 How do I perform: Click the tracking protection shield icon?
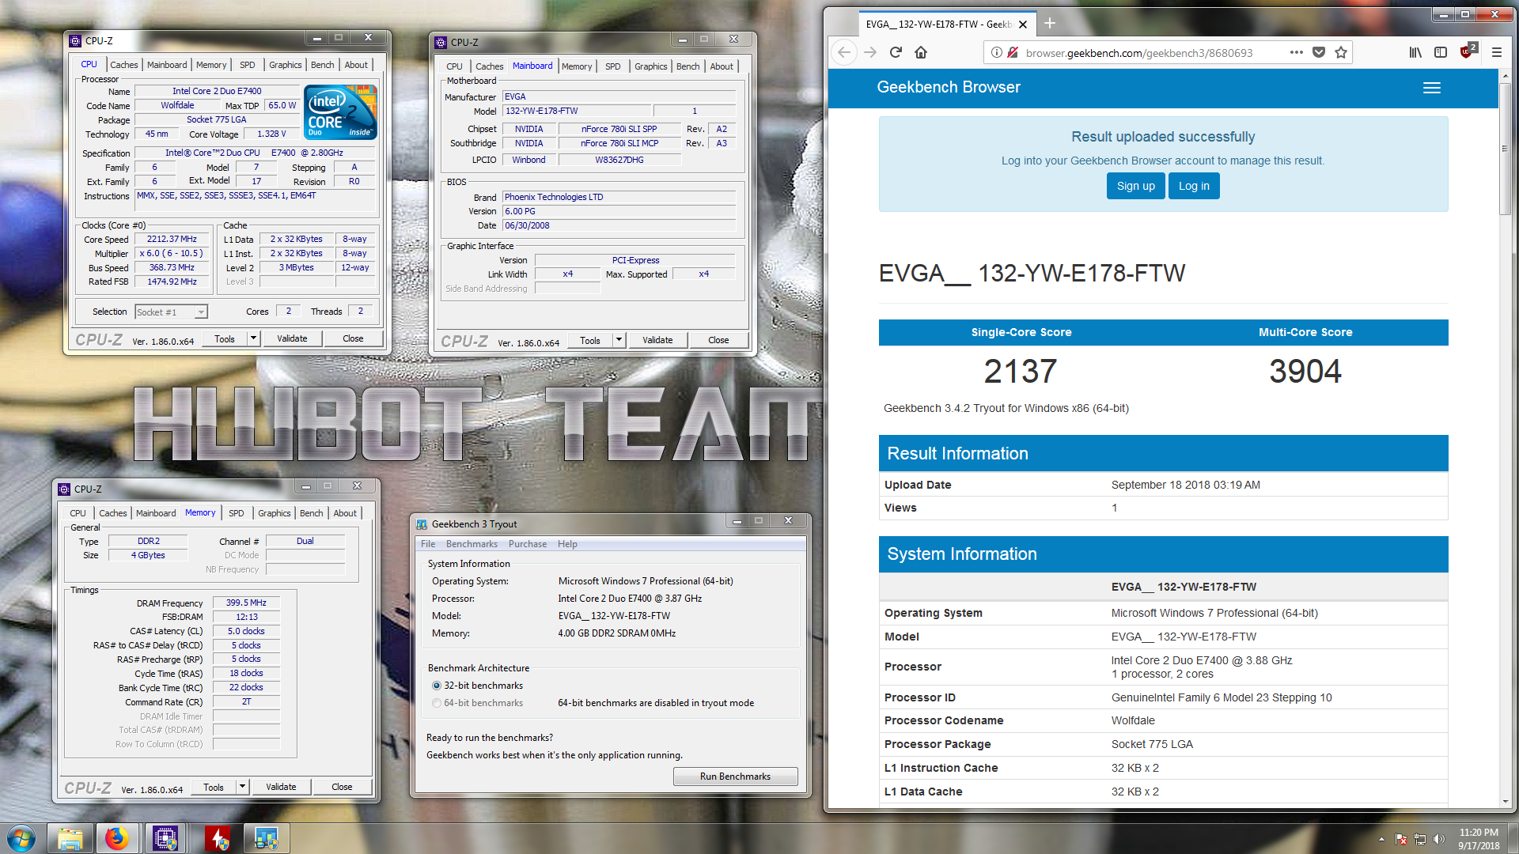pos(1013,53)
